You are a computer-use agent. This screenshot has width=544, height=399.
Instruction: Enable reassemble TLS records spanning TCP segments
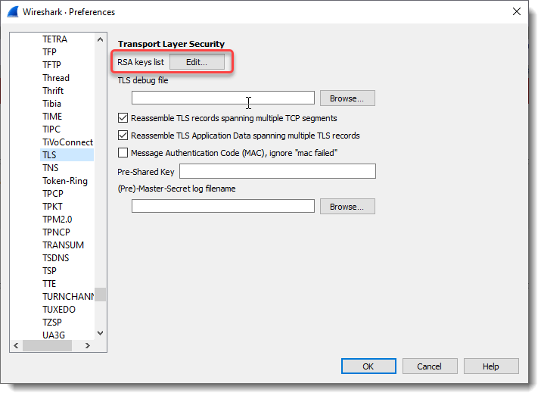coord(123,118)
